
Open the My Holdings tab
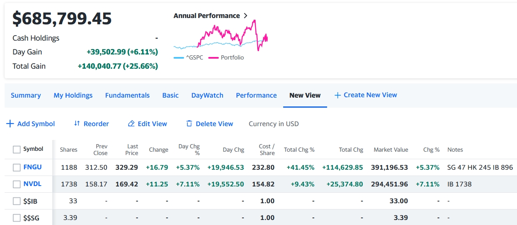click(73, 95)
